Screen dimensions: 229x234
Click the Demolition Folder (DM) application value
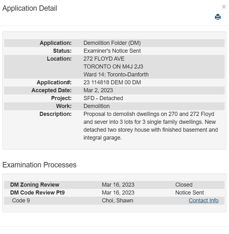pyautogui.click(x=112, y=43)
